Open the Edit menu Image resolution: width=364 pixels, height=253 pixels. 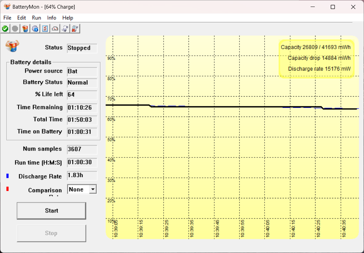point(21,18)
